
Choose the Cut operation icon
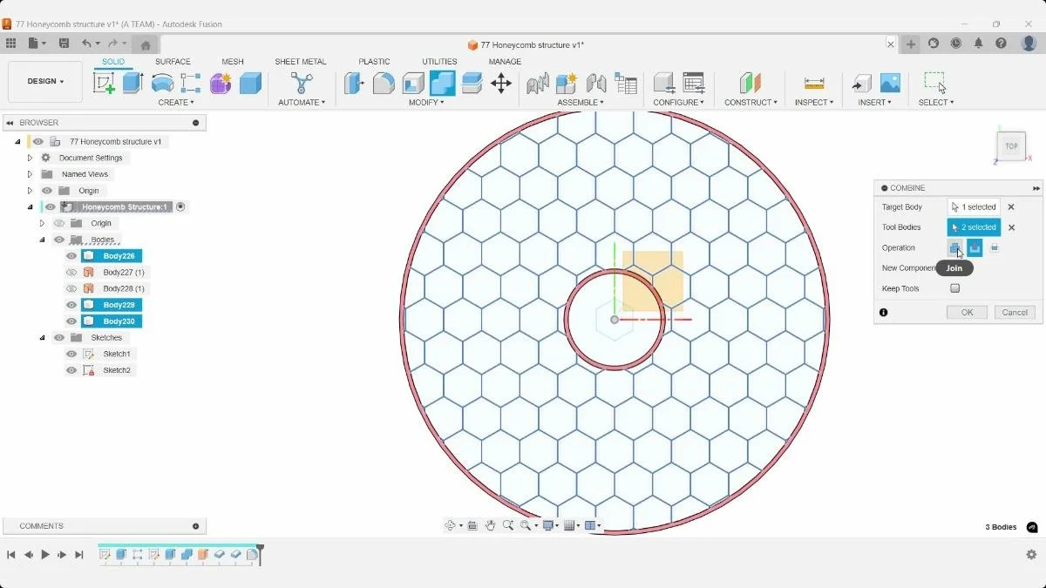point(975,248)
